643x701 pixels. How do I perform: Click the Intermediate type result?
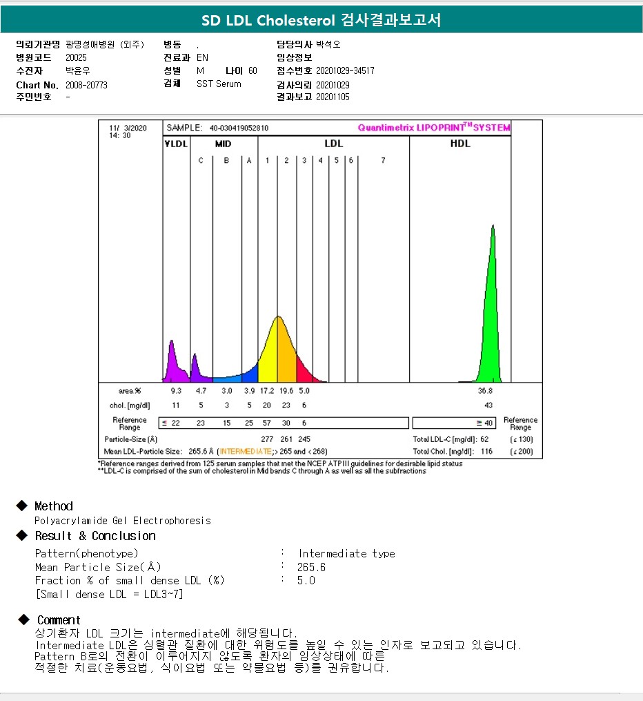pos(346,553)
